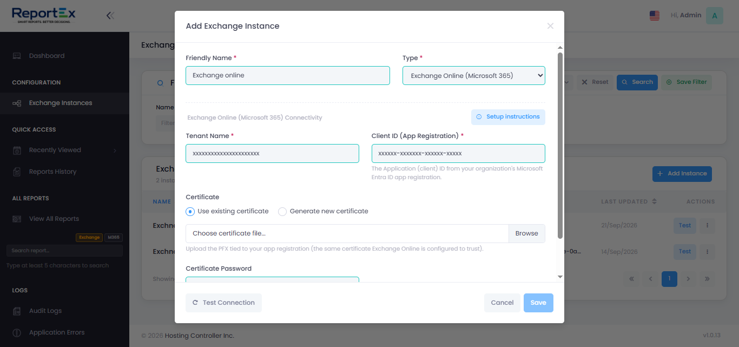The height and width of the screenshot is (347, 739).
Task: Click the Reset filter button
Action: pyautogui.click(x=595, y=82)
